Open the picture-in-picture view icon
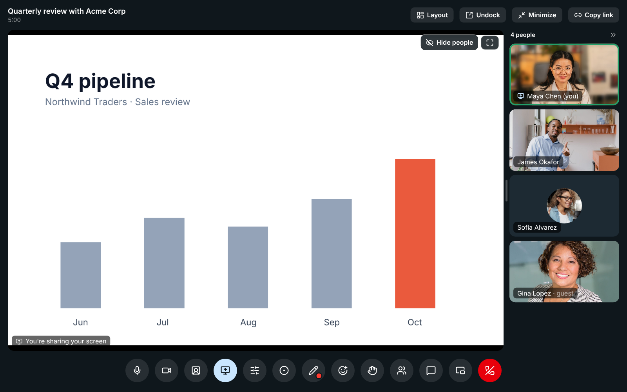 click(460, 370)
